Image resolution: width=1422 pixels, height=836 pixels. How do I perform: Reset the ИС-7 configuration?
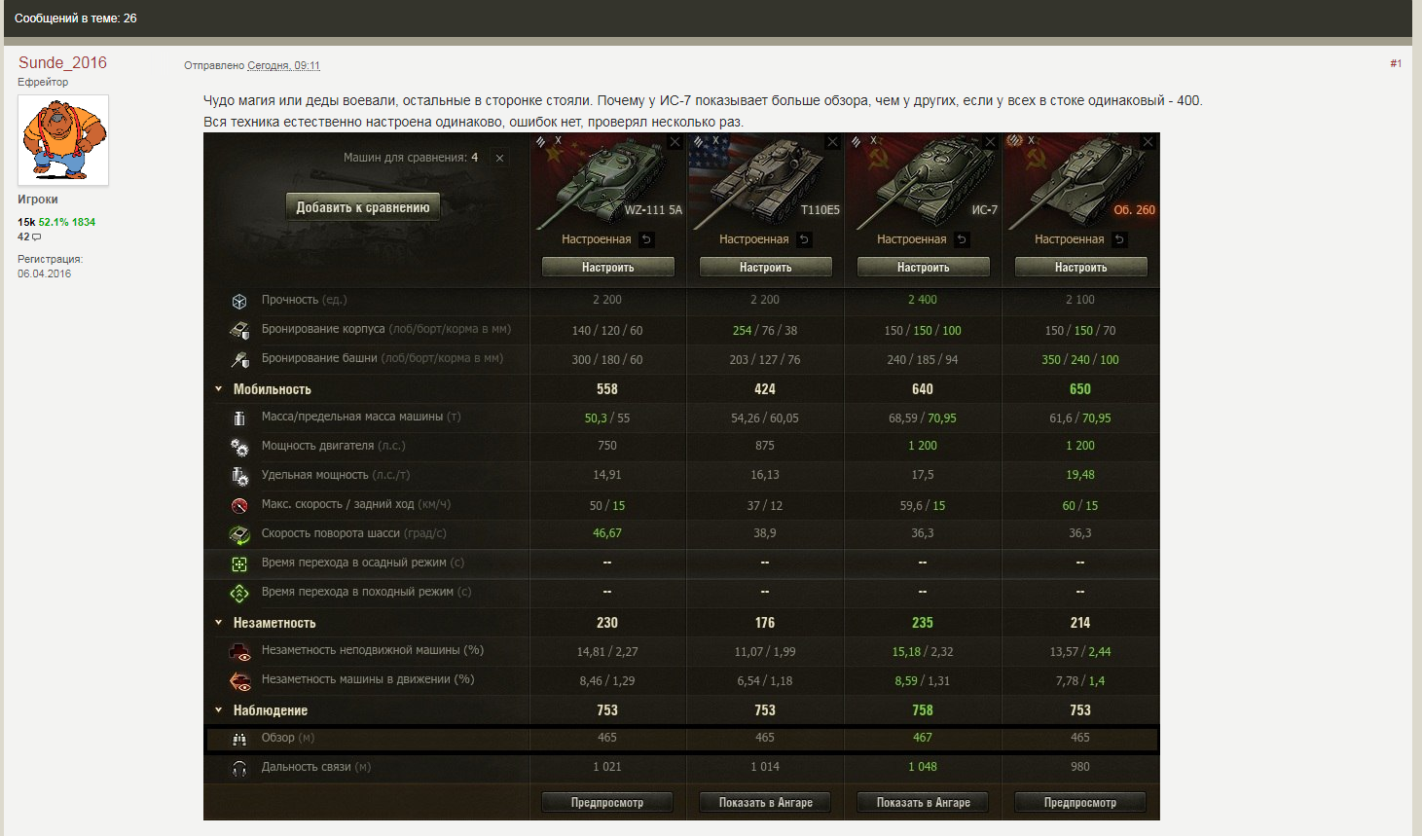click(x=962, y=239)
